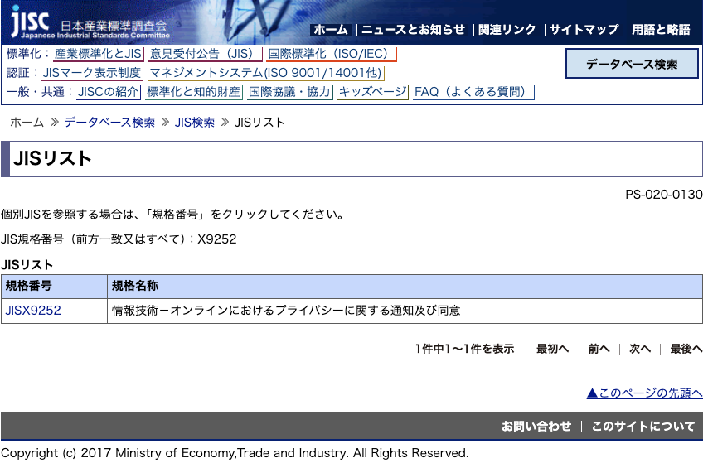Image resolution: width=708 pixels, height=463 pixels.
Task: Go to JIS検索 in the breadcrumb
Action: (195, 123)
